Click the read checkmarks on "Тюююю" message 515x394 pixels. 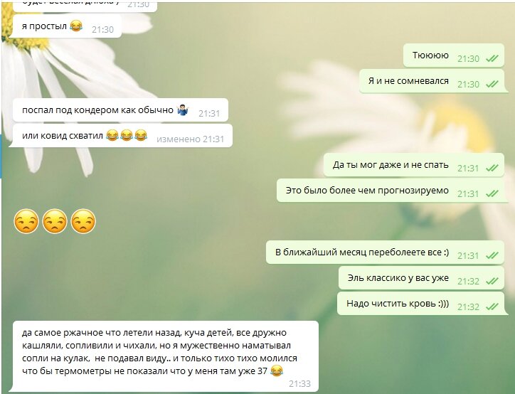point(492,59)
